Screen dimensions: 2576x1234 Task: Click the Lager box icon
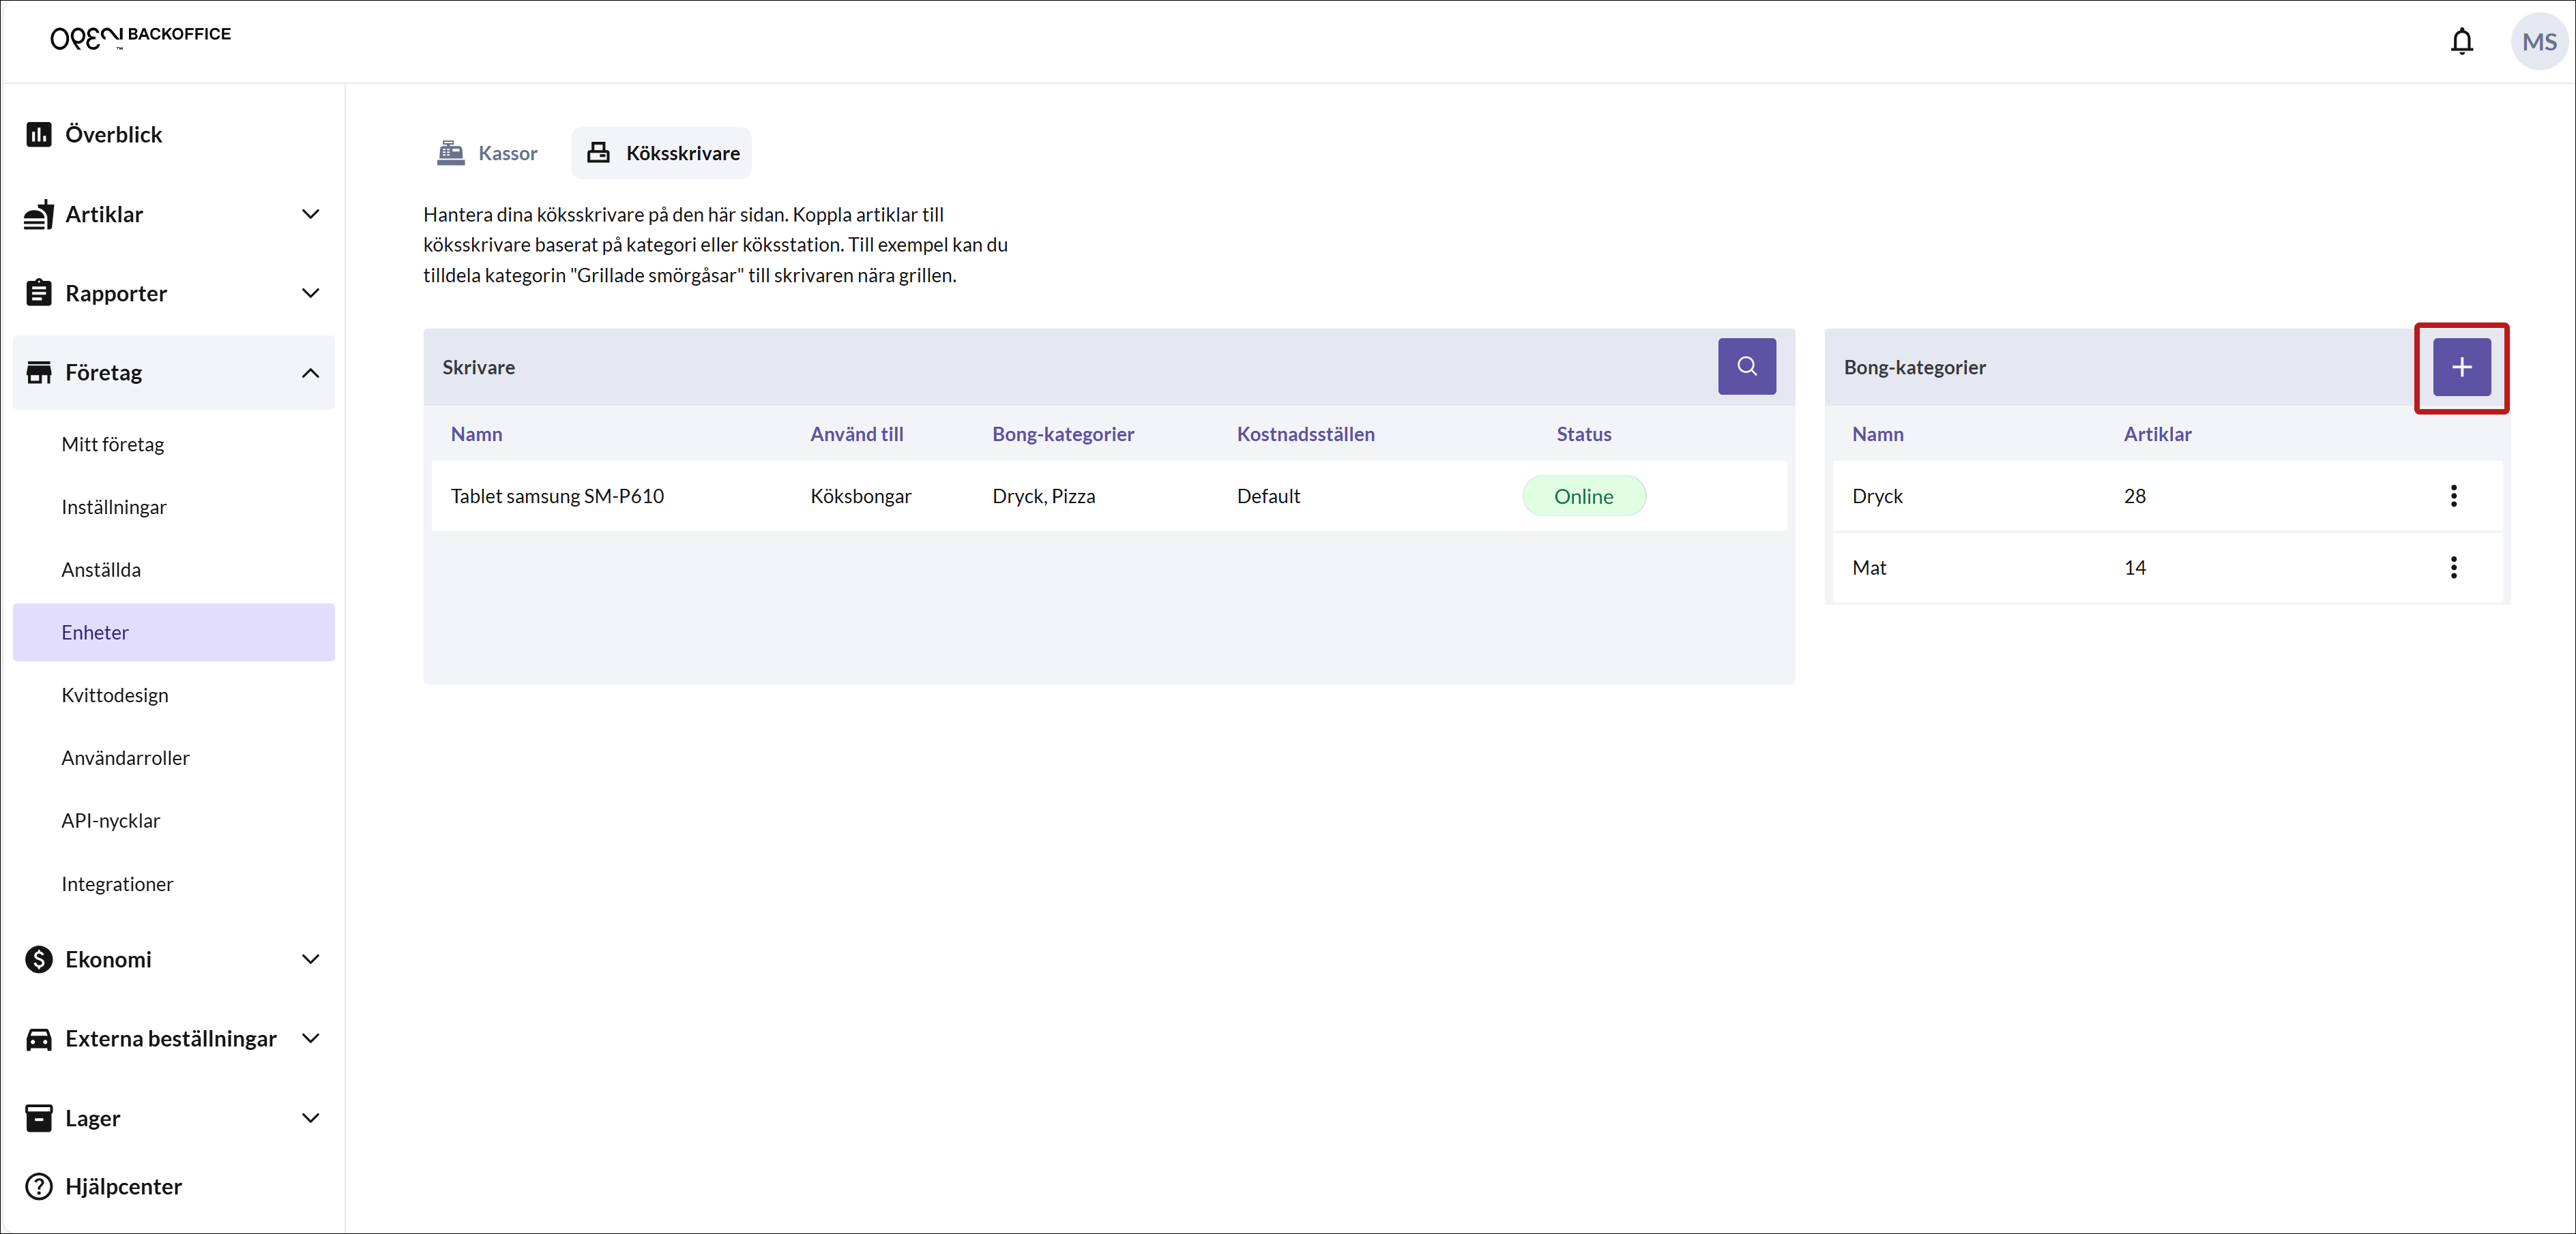[39, 1118]
